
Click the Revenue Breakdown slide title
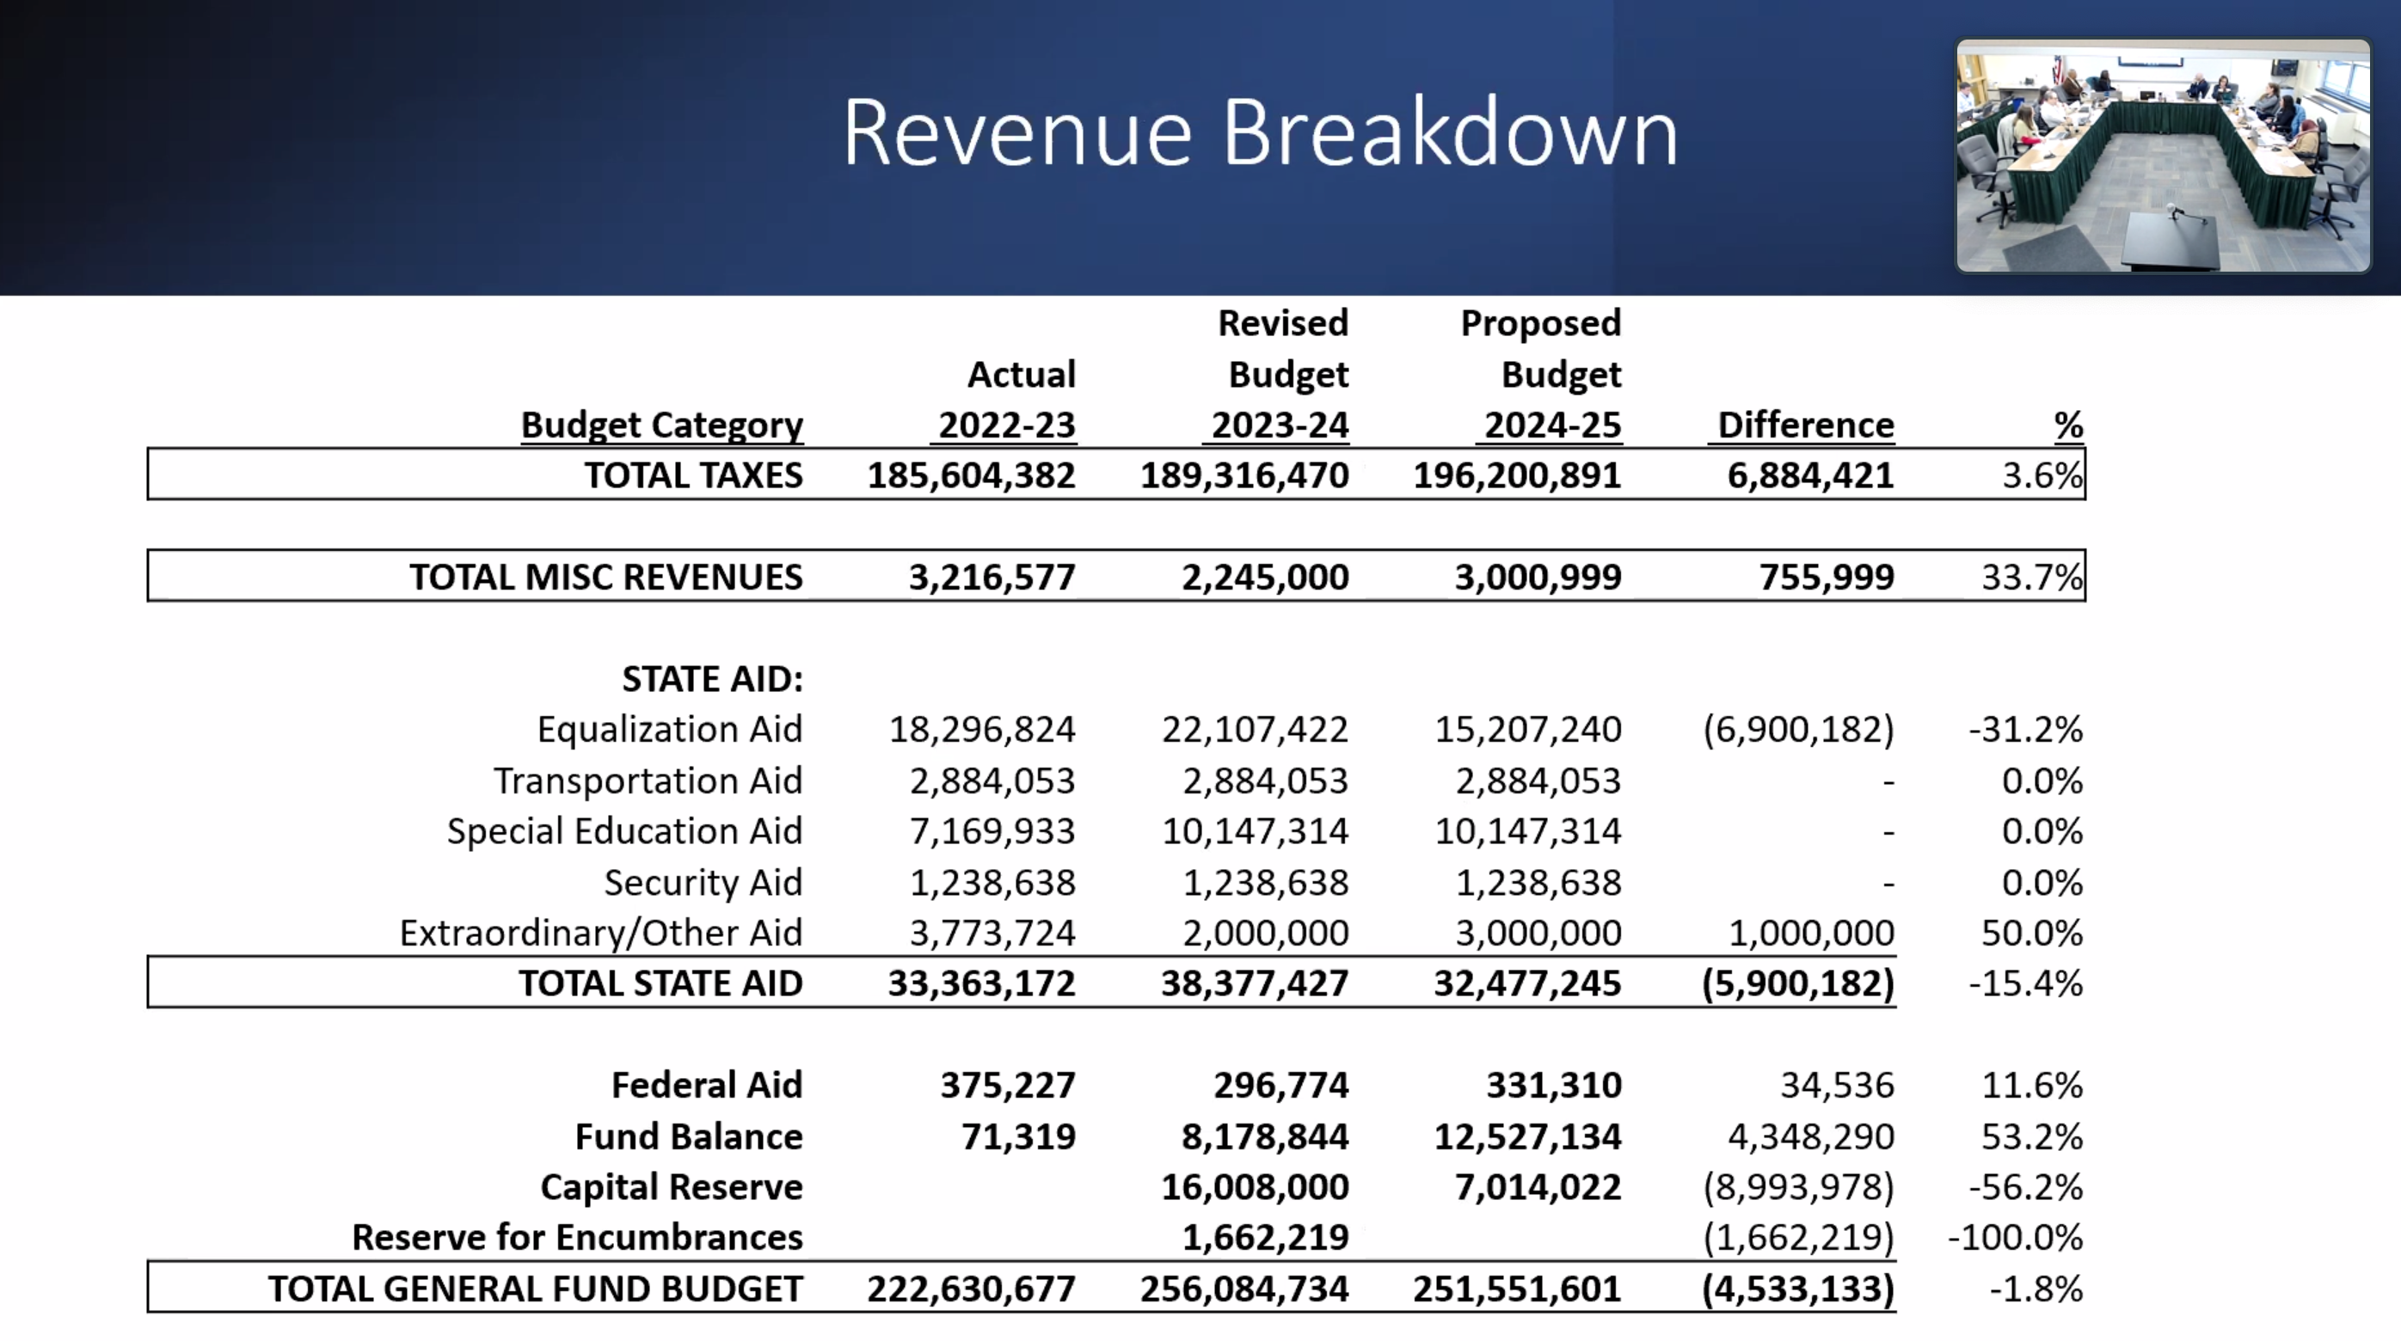(1259, 133)
